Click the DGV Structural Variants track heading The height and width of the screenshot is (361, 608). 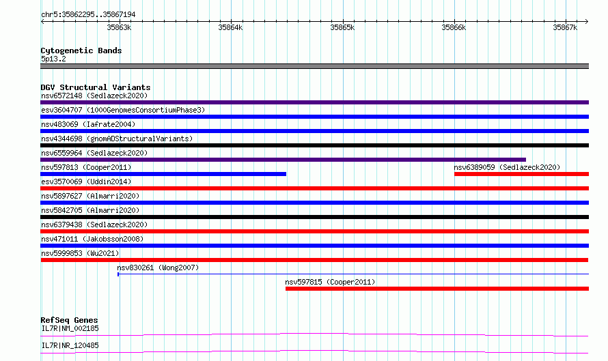point(96,87)
